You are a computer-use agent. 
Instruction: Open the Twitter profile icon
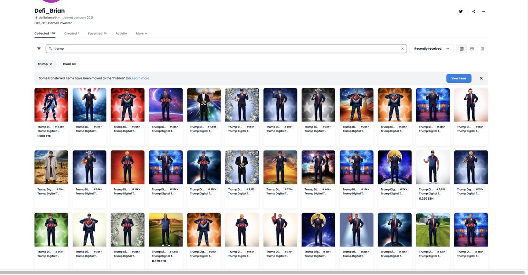[x=461, y=11]
